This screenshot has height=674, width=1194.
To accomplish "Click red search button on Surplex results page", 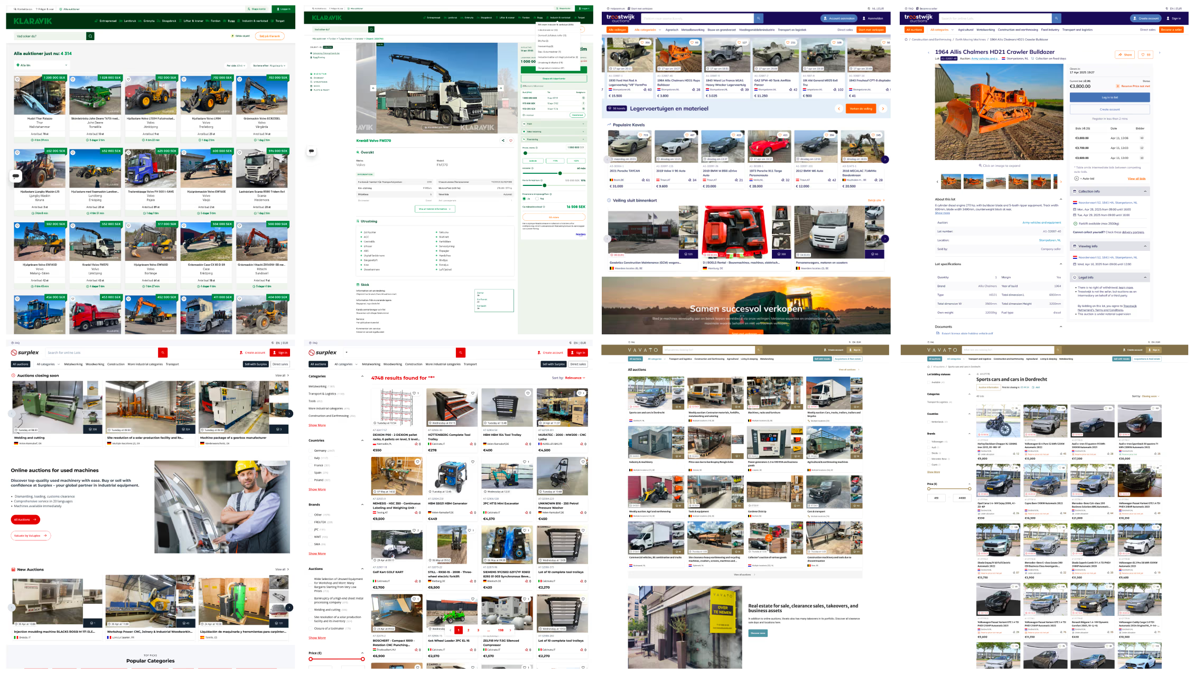I will [461, 352].
